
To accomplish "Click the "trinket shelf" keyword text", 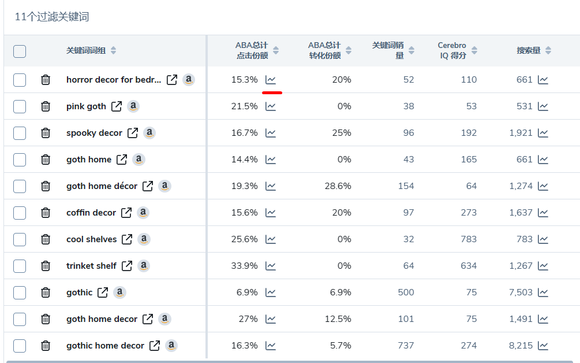I will (91, 266).
